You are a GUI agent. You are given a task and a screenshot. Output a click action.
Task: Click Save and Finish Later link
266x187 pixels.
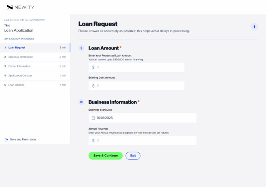23,140
